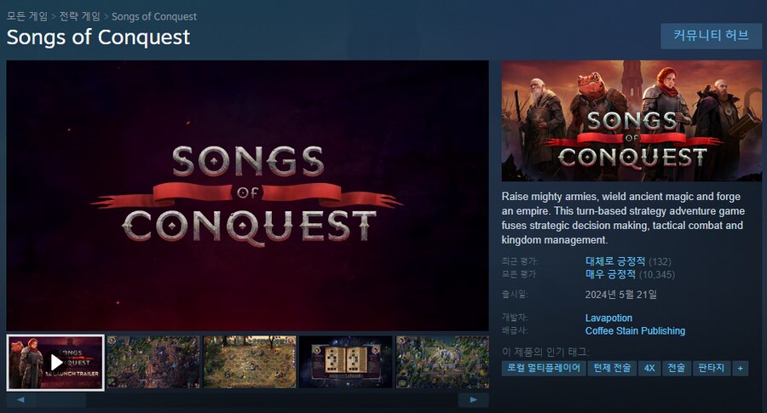The image size is (767, 413).
Task: Play the launch trailer thumbnail
Action: click(55, 362)
